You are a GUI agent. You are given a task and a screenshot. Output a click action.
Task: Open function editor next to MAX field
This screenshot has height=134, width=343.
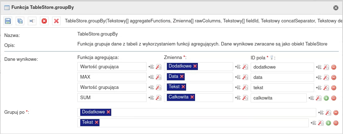click(159, 77)
